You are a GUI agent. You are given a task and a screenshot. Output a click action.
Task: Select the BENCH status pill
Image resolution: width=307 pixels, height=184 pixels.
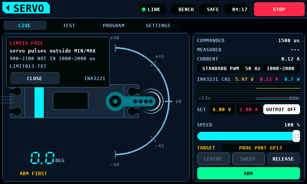click(x=183, y=9)
